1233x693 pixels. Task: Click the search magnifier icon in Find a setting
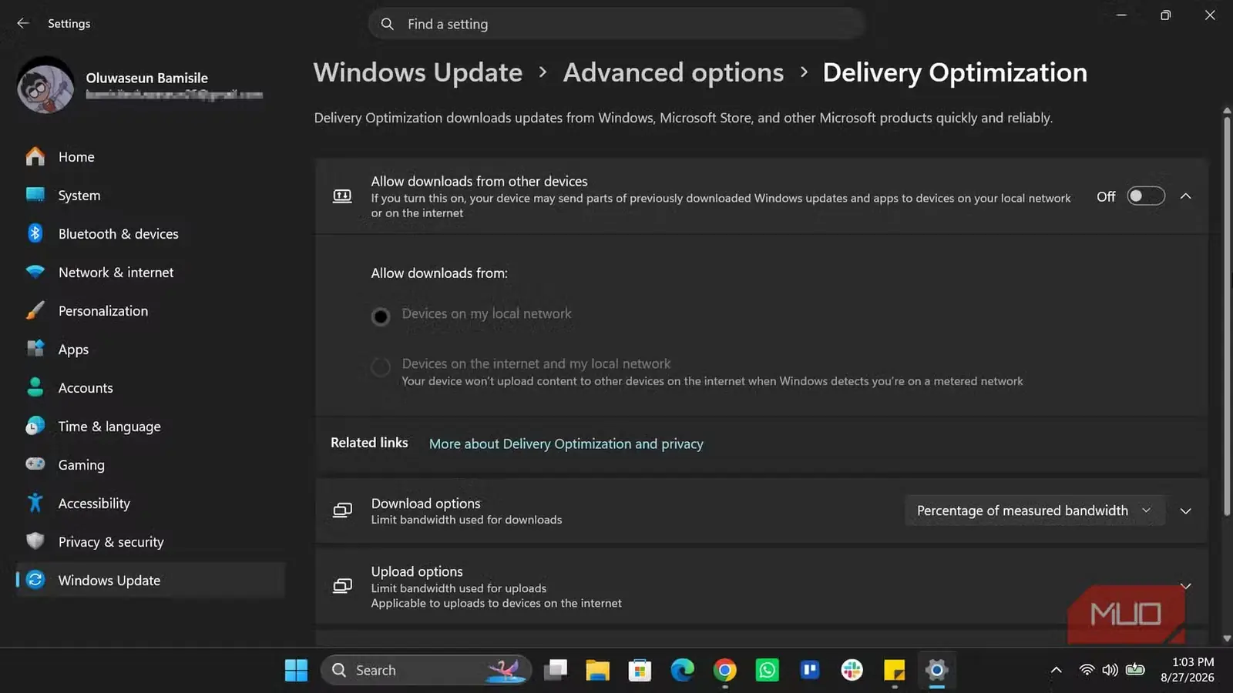pos(387,24)
